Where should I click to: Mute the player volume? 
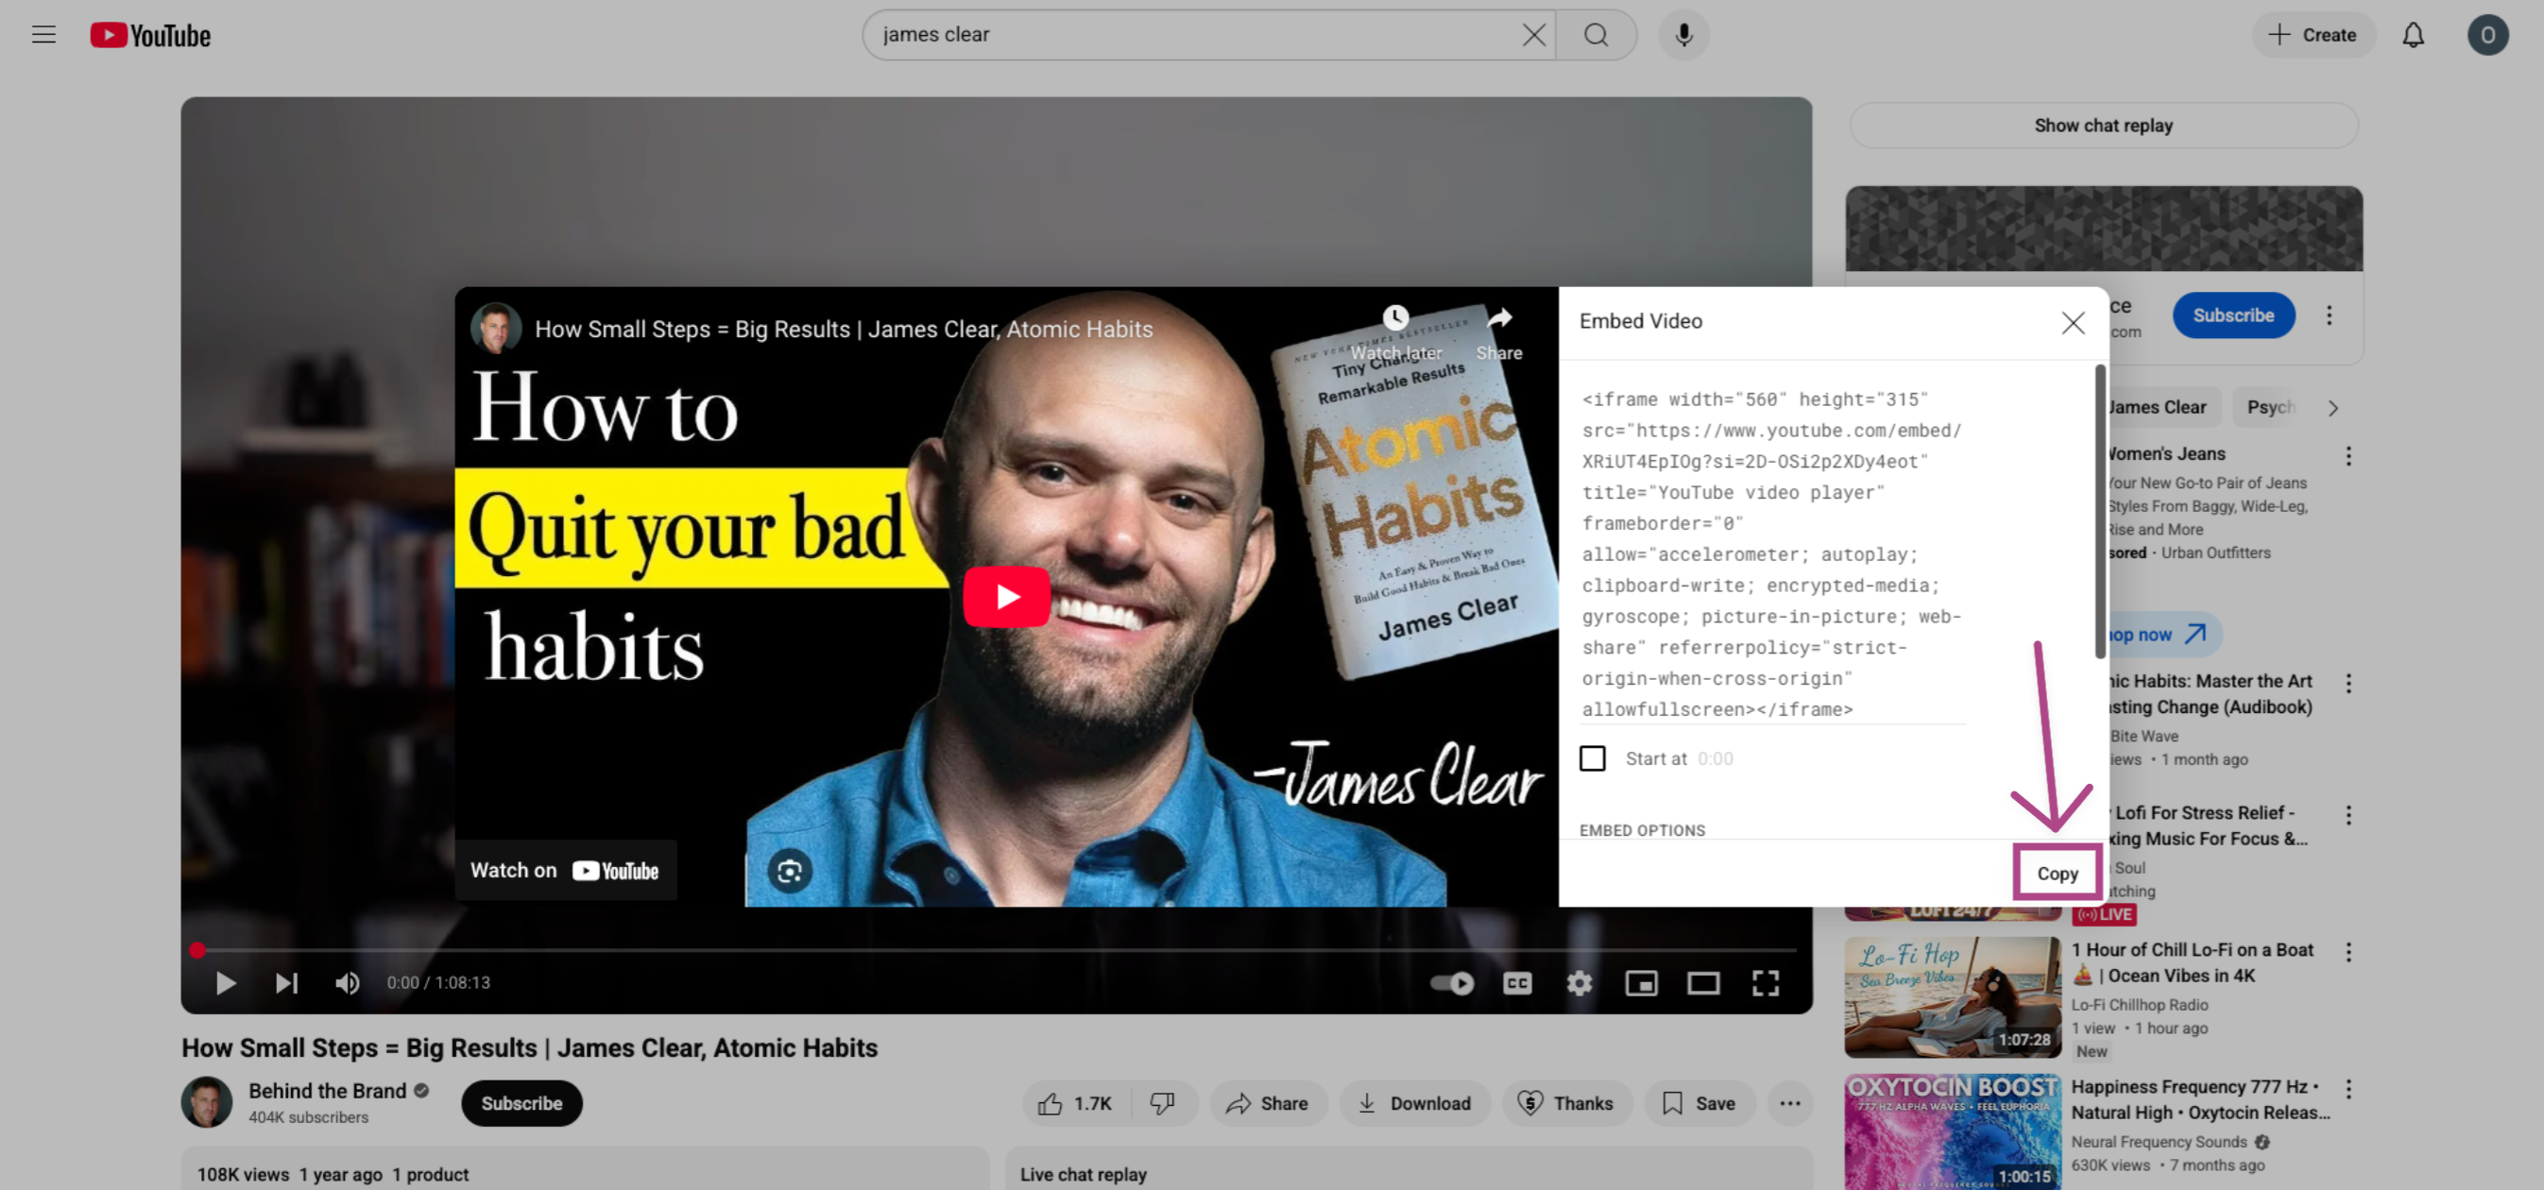[x=347, y=982]
